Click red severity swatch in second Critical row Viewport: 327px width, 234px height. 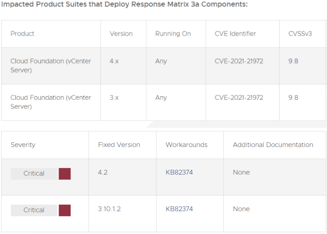tap(65, 210)
